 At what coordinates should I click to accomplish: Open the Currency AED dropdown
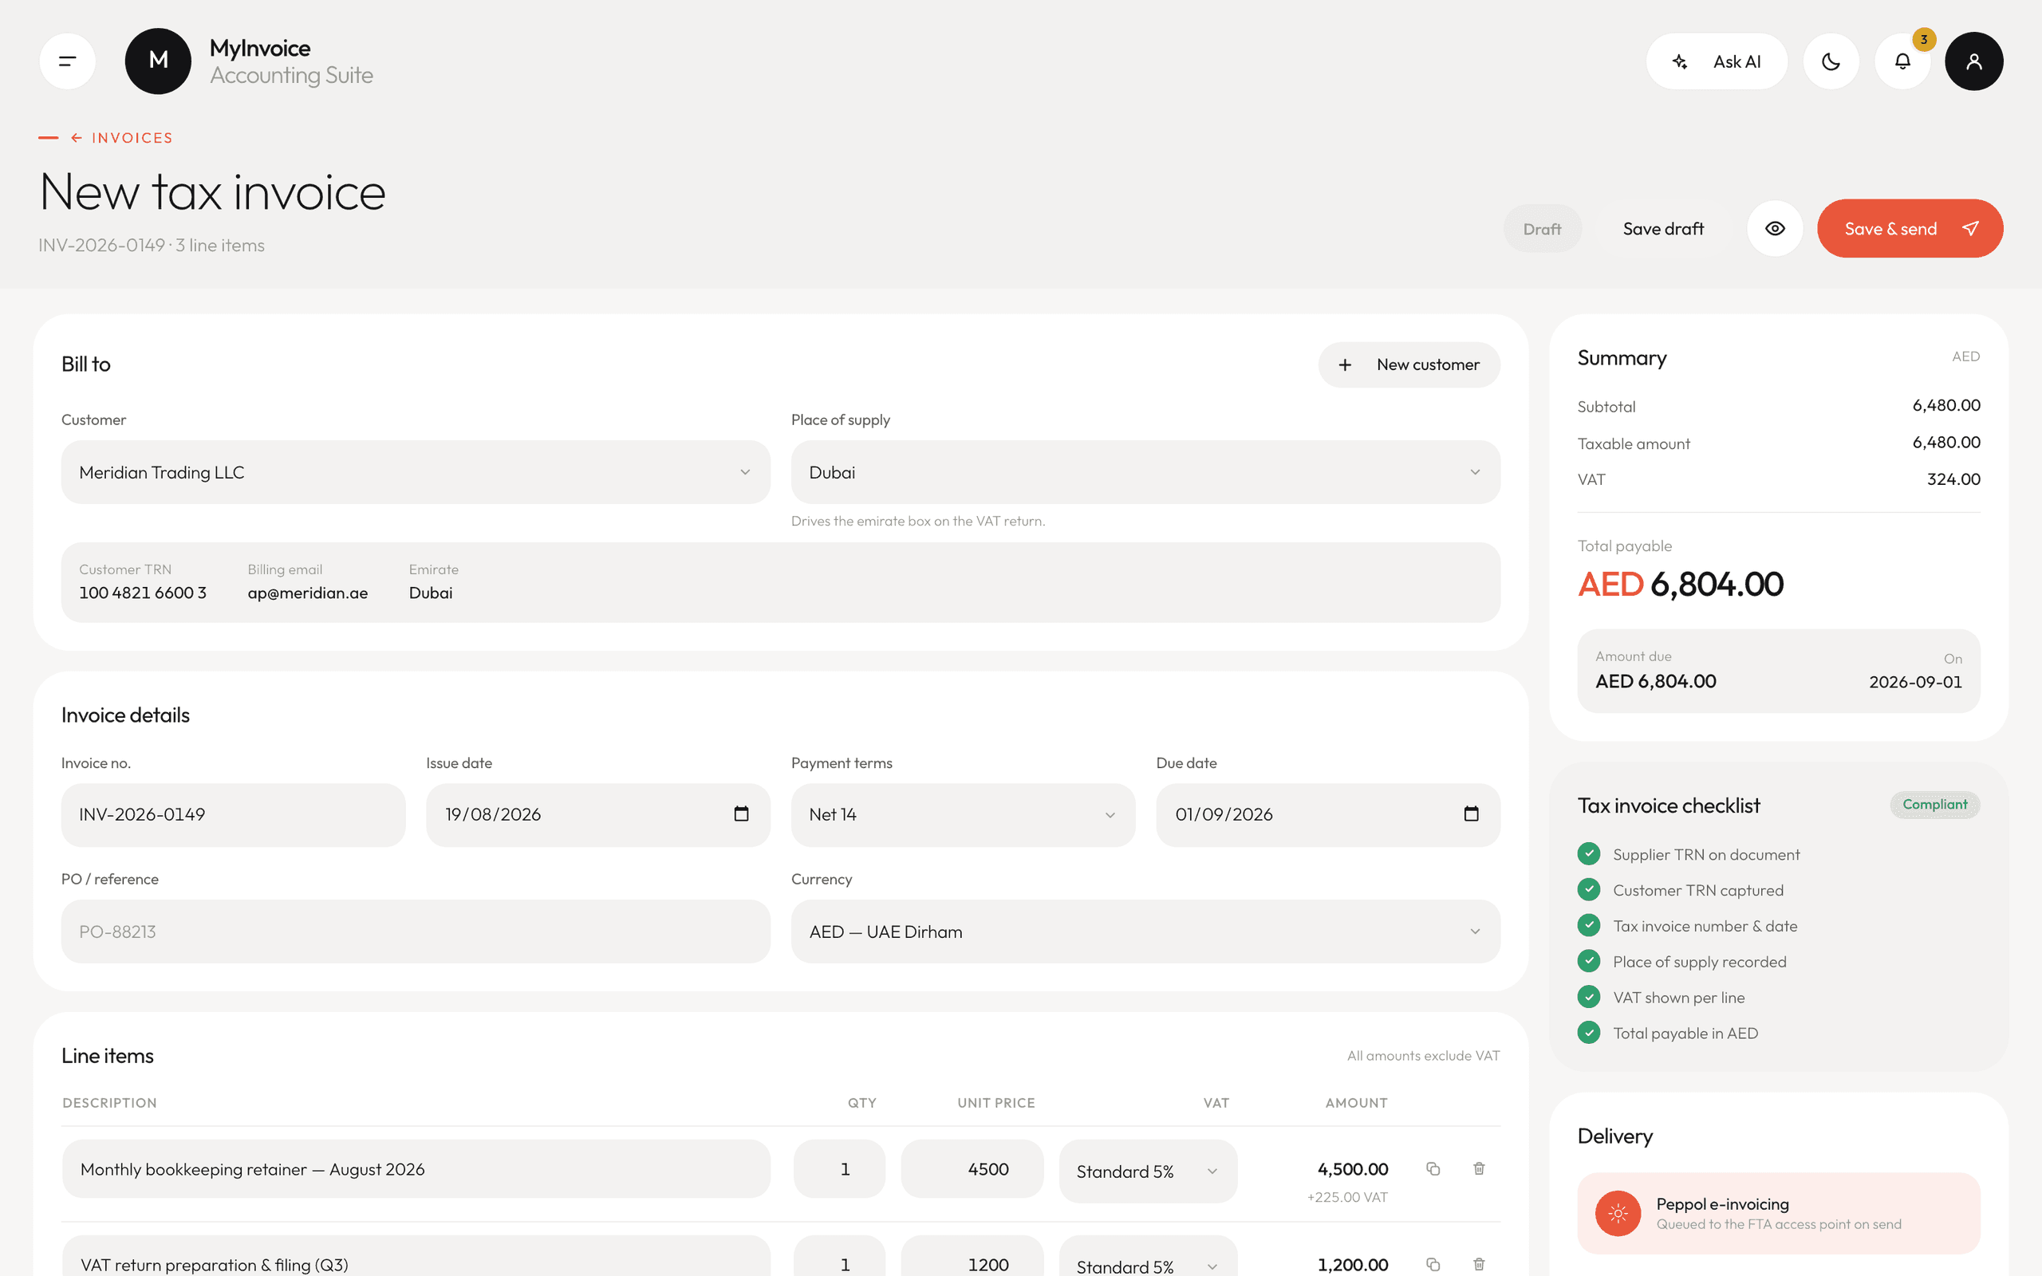click(x=1145, y=931)
